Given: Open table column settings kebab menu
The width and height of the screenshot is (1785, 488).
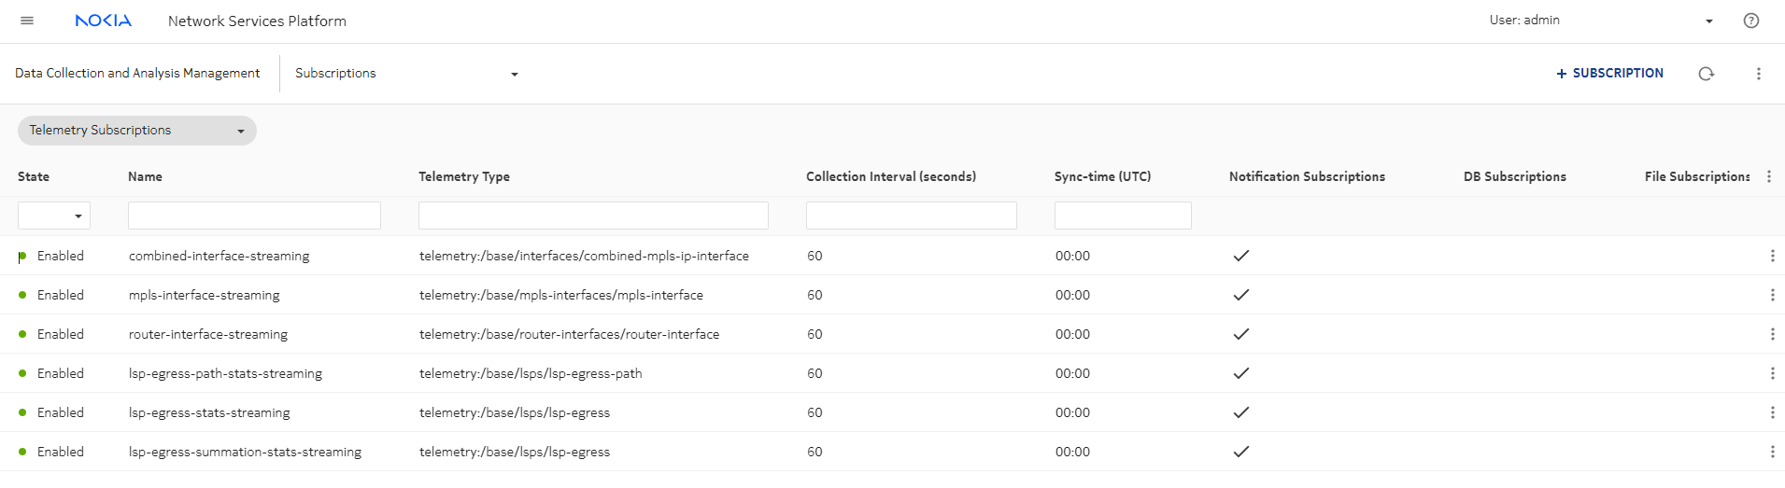Looking at the screenshot, I should pyautogui.click(x=1768, y=176).
